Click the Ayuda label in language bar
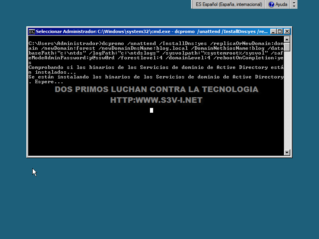This screenshot has width=319, height=239. (x=281, y=4)
